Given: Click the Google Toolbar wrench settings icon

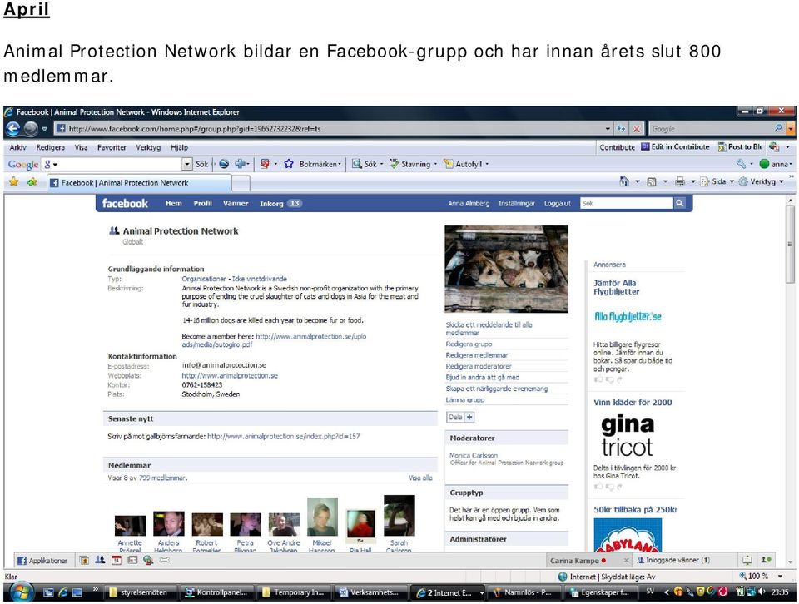Looking at the screenshot, I should pos(741,164).
